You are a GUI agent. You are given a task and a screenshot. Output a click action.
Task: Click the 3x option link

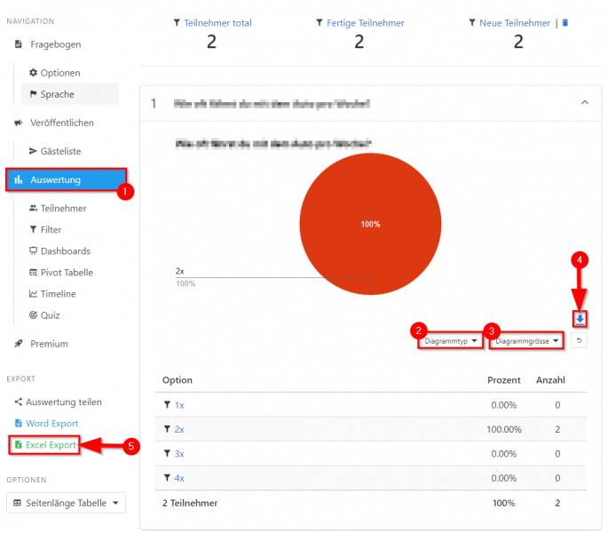click(x=179, y=453)
